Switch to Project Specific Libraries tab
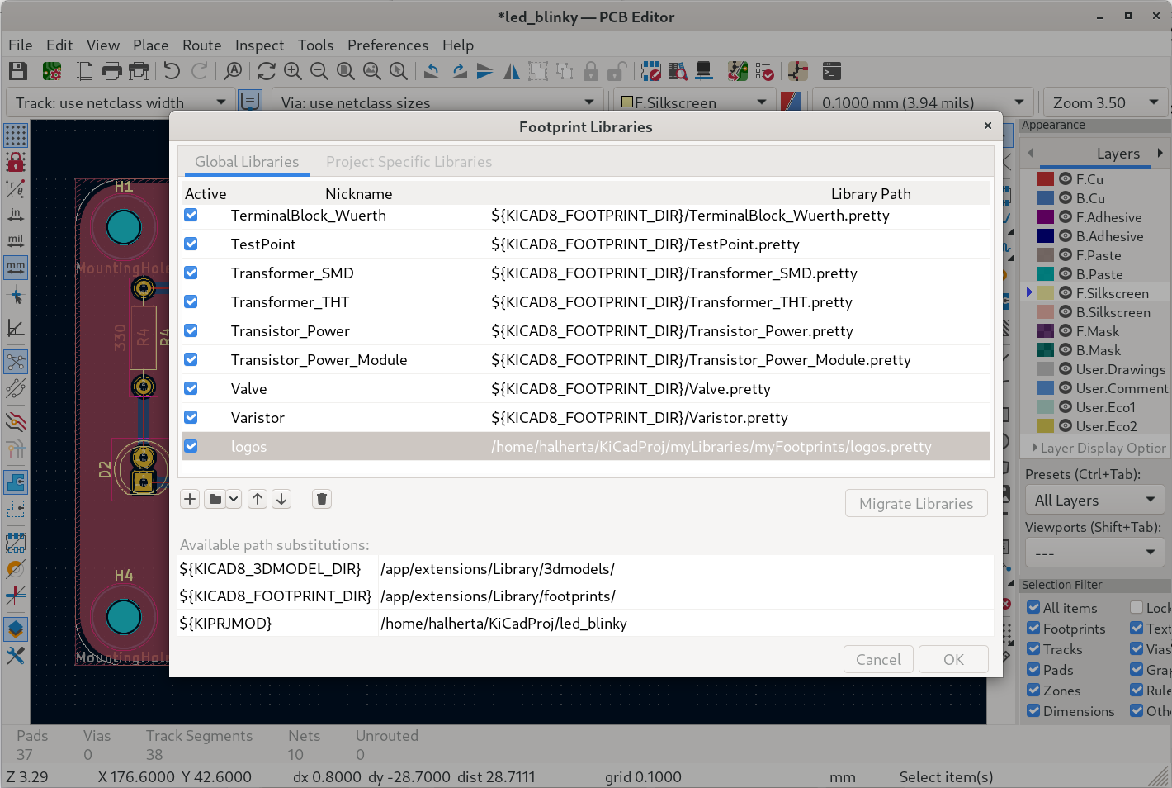1172x788 pixels. [409, 162]
